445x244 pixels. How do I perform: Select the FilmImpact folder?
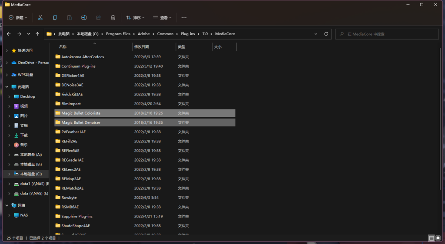click(x=145, y=104)
